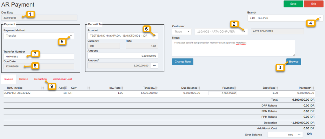
Task: Switch to the Rebate tab
Action: pyautogui.click(x=23, y=79)
